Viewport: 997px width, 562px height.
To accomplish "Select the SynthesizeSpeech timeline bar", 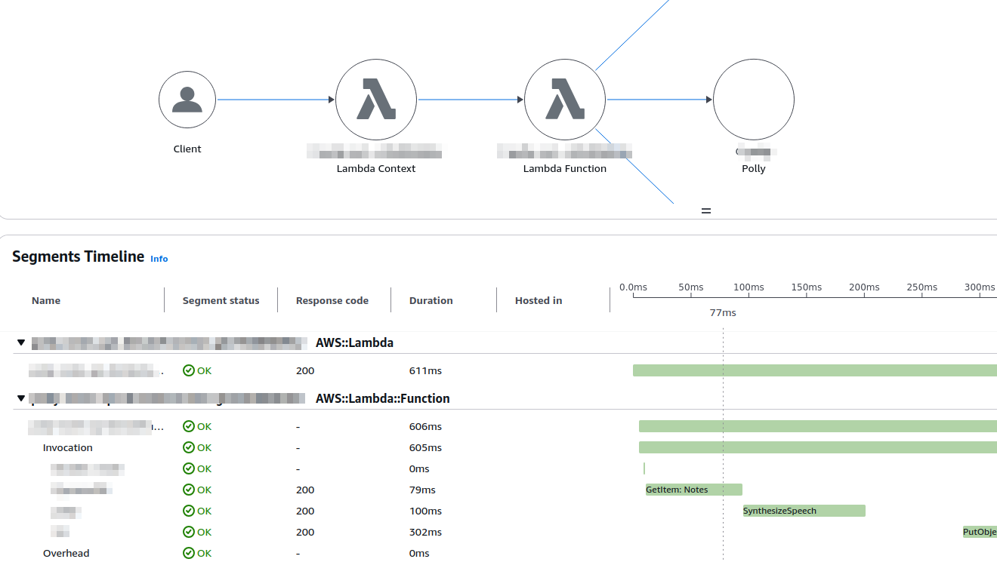I will pos(804,511).
